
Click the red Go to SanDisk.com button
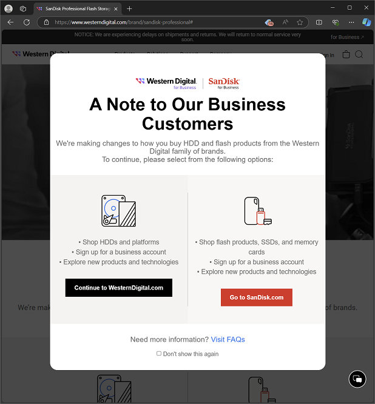(257, 297)
